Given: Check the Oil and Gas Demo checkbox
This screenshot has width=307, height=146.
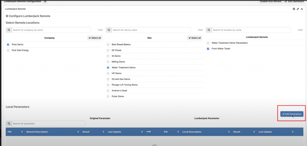Looking at the screenshot, I should click(x=108, y=79).
